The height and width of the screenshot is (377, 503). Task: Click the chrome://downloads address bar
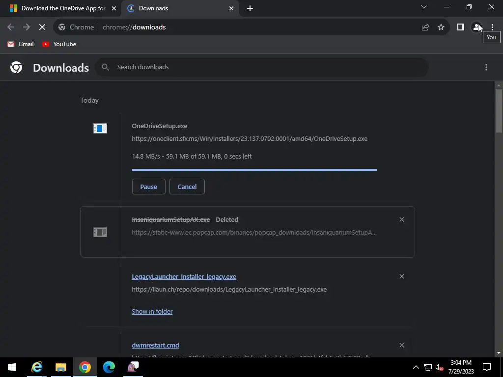[251, 27]
